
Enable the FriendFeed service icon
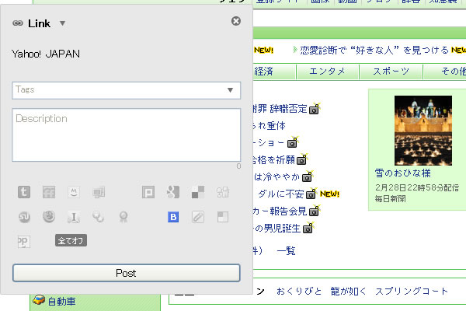coord(49,192)
